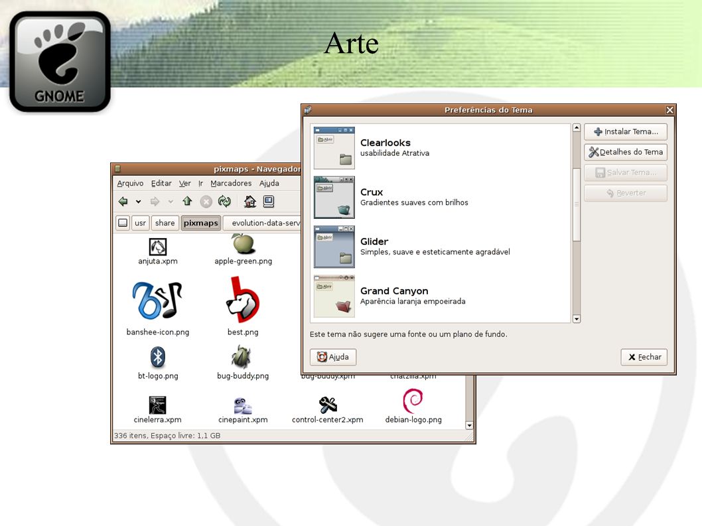Click the Ajuda button in theme preferences

(333, 357)
